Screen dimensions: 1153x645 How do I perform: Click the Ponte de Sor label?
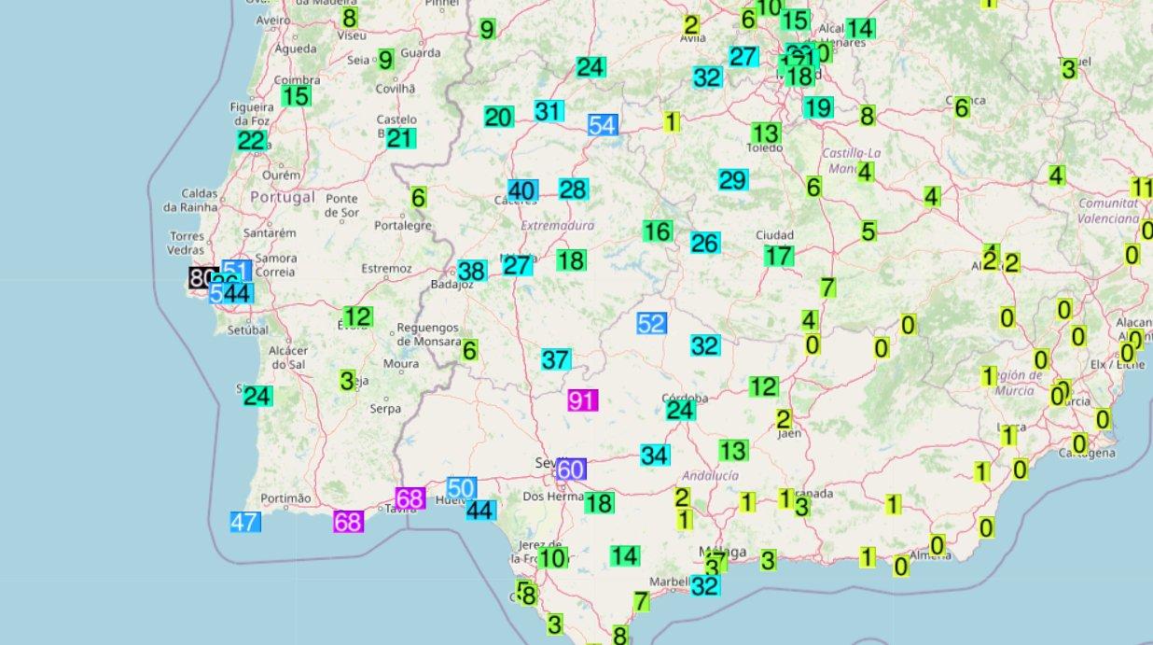pos(342,205)
